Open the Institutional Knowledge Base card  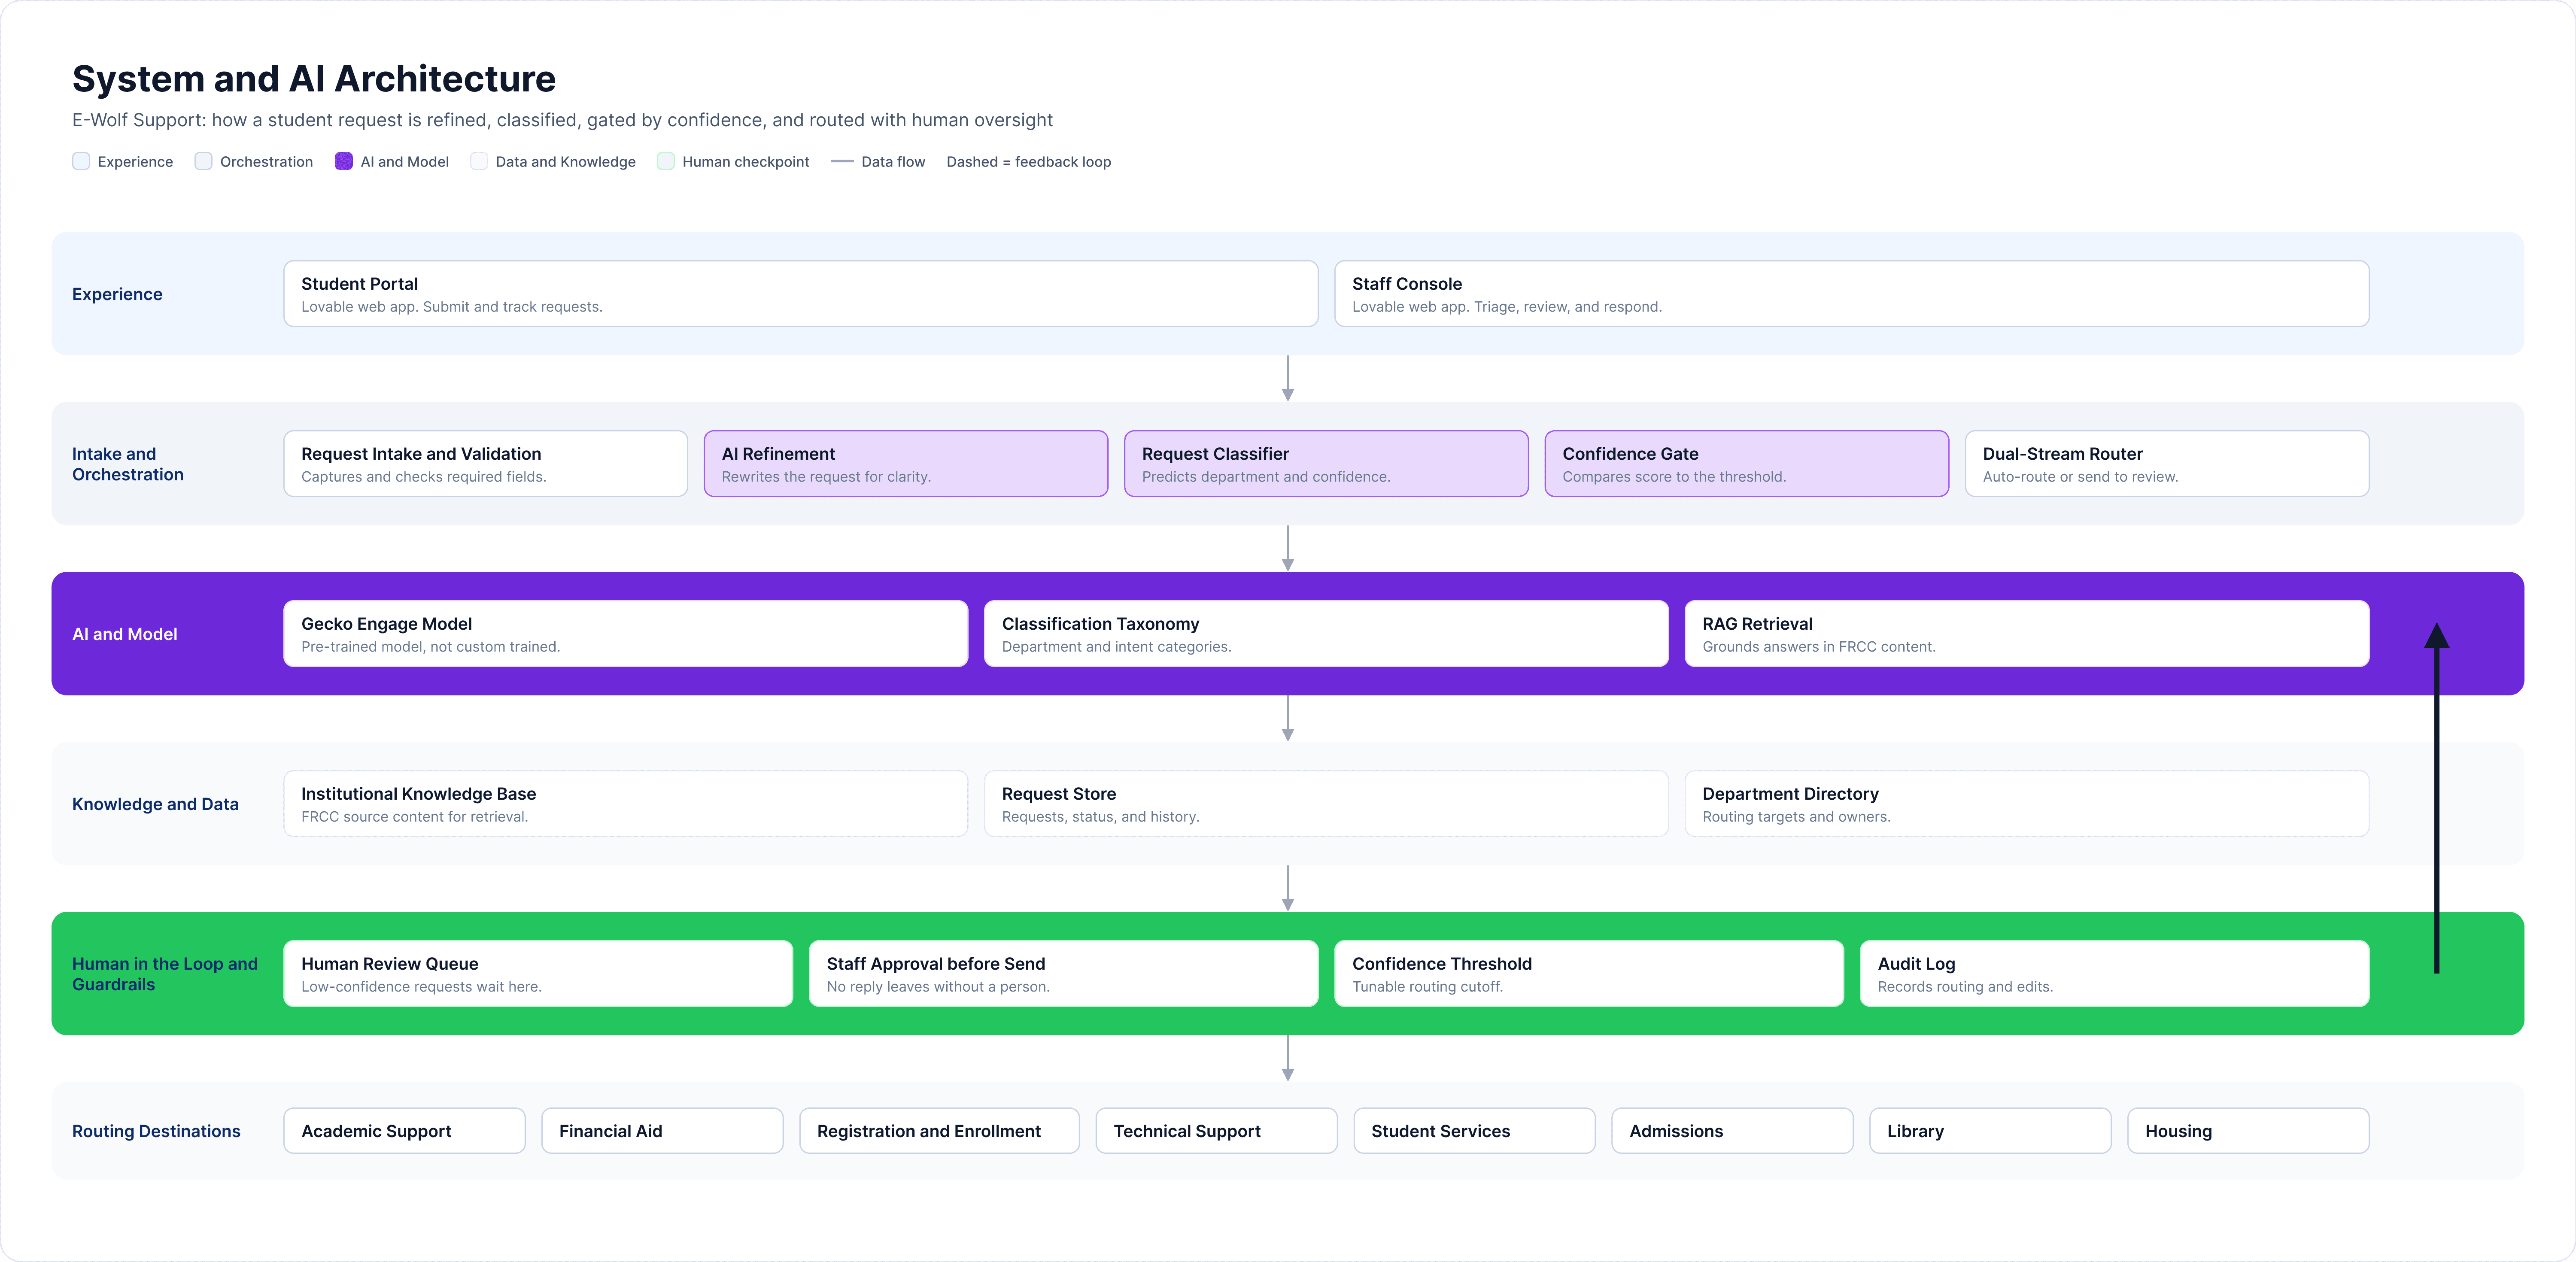(x=625, y=804)
